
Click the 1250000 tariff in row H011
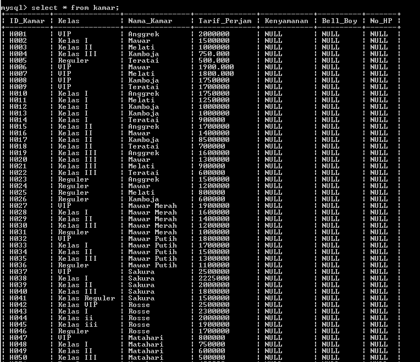214,100
